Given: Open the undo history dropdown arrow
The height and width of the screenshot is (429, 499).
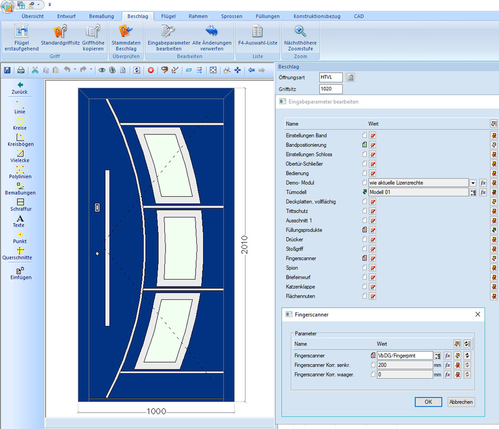Looking at the screenshot, I should coord(75,70).
